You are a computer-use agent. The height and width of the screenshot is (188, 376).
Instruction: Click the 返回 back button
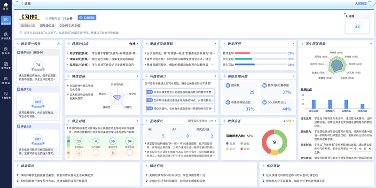tap(26, 4)
